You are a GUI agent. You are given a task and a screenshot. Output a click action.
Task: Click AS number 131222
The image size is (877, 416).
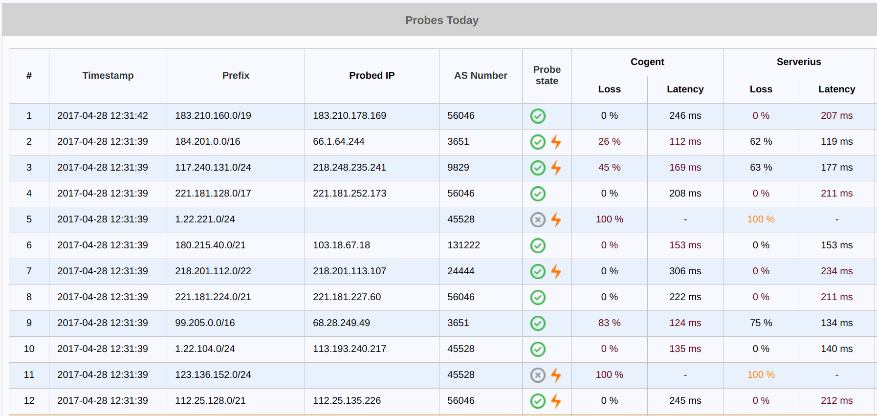click(x=463, y=245)
